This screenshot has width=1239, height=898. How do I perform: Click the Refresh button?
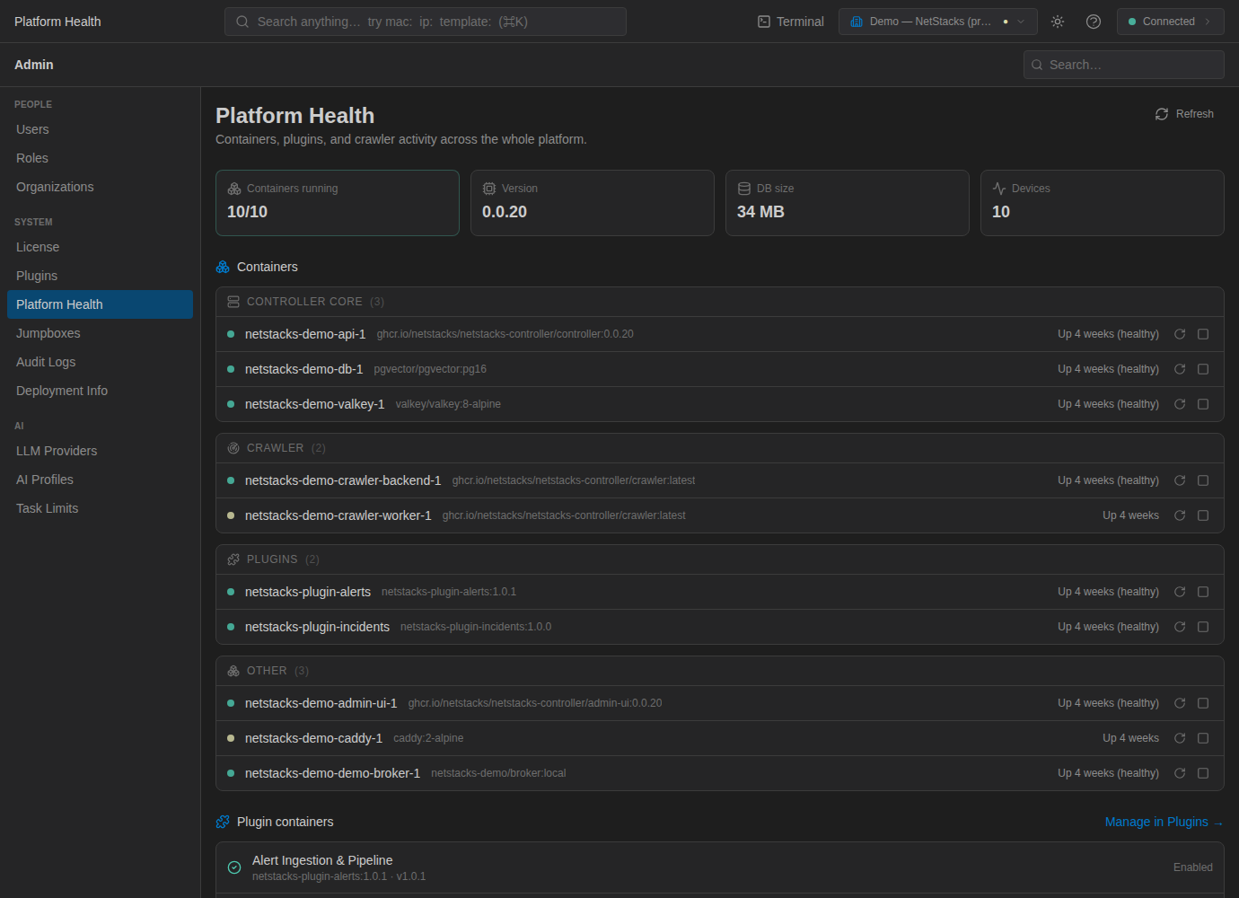[1184, 114]
